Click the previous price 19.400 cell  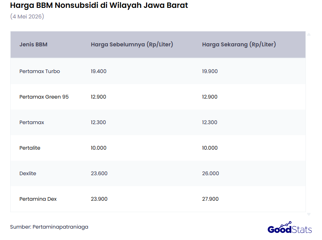click(x=98, y=71)
